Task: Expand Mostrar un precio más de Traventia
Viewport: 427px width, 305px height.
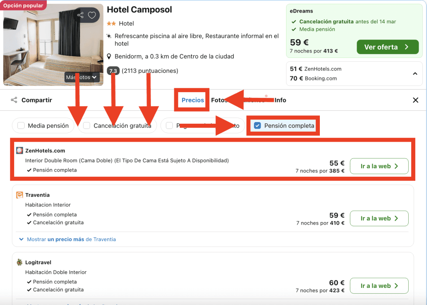Action: tap(68, 239)
